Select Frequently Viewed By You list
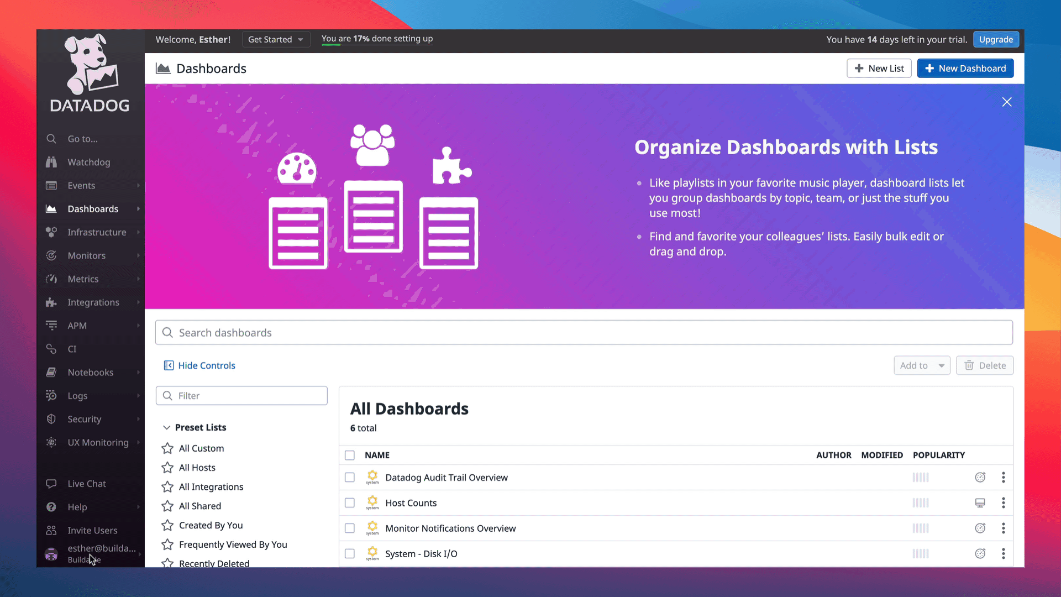 click(233, 544)
